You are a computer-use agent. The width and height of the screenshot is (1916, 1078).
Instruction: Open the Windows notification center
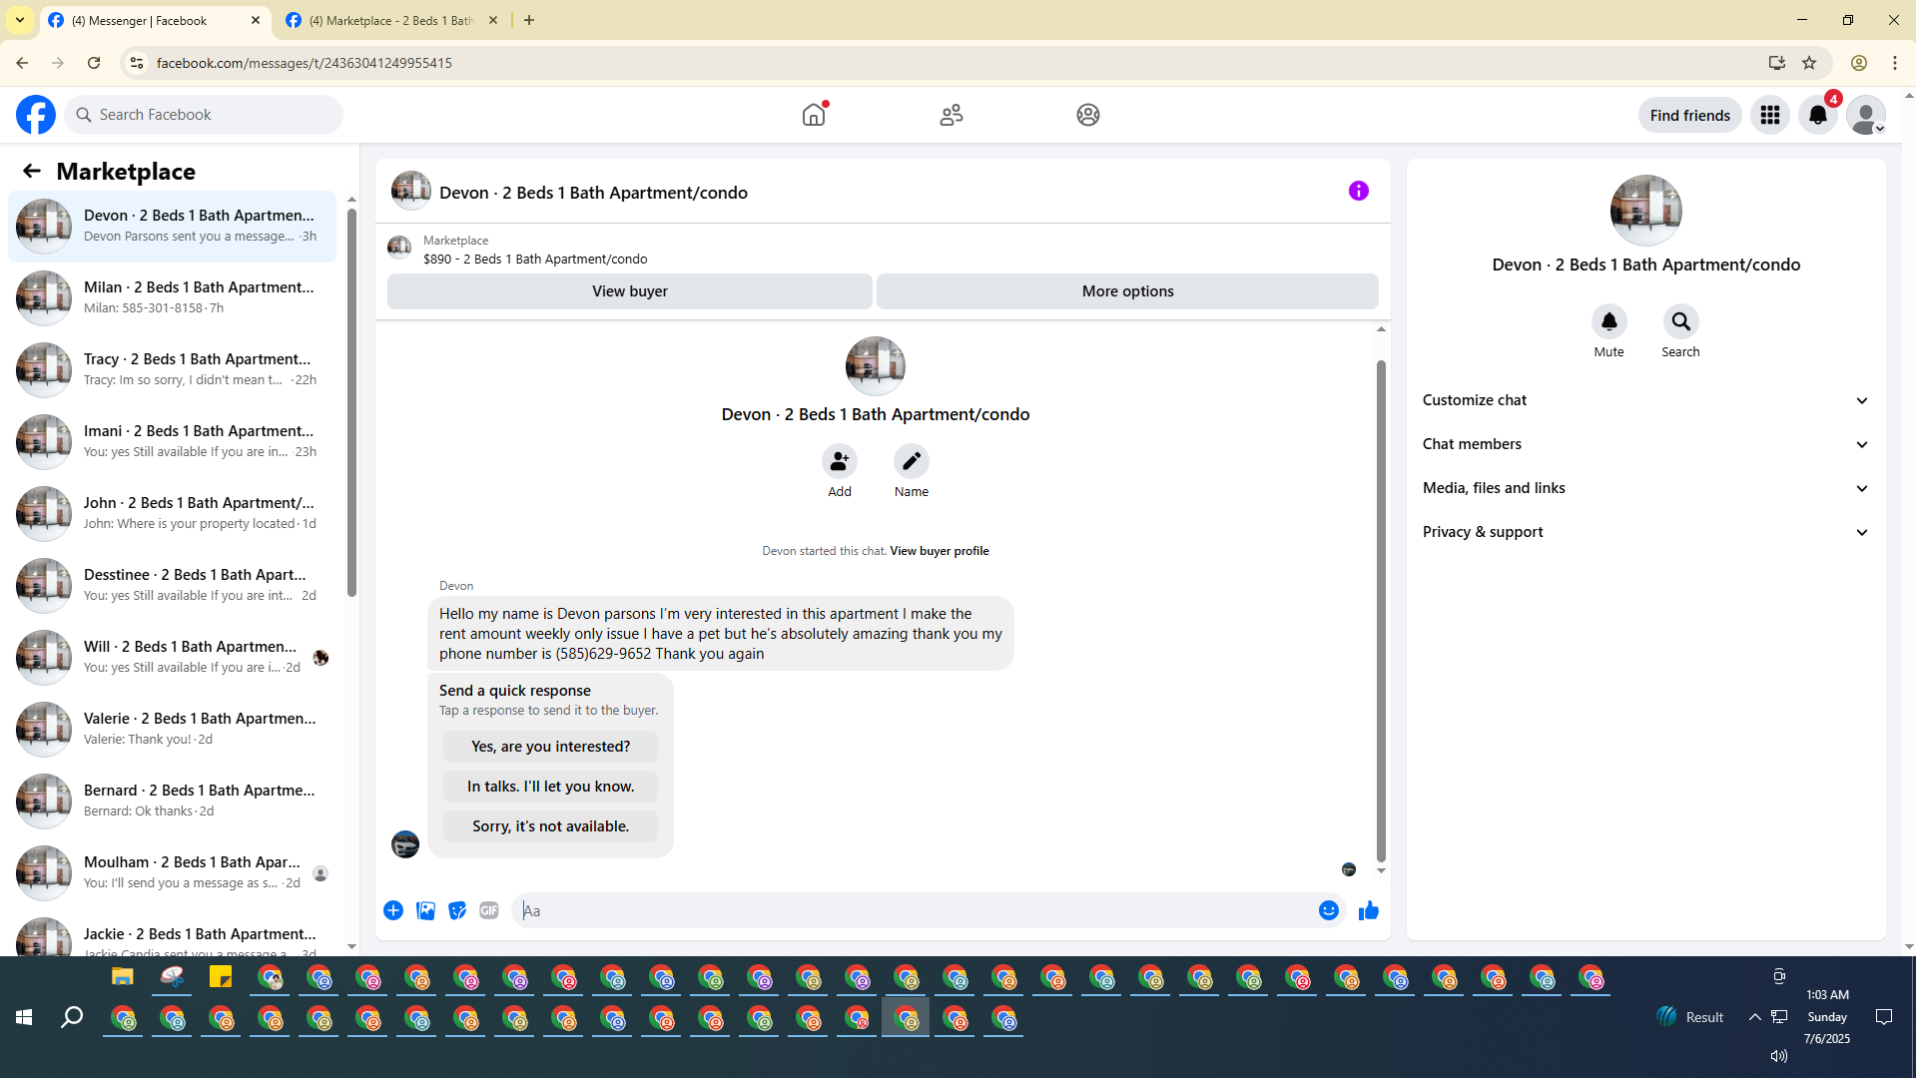[x=1884, y=1017]
